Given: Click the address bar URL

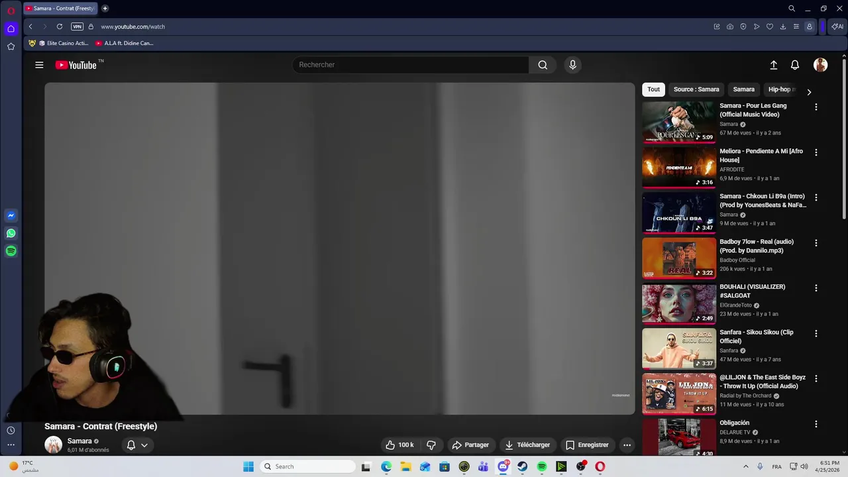Looking at the screenshot, I should tap(133, 26).
